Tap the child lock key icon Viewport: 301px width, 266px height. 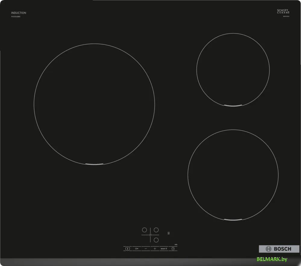pos(137,248)
